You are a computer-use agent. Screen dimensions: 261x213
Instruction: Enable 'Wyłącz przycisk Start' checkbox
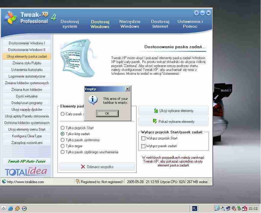(143, 138)
